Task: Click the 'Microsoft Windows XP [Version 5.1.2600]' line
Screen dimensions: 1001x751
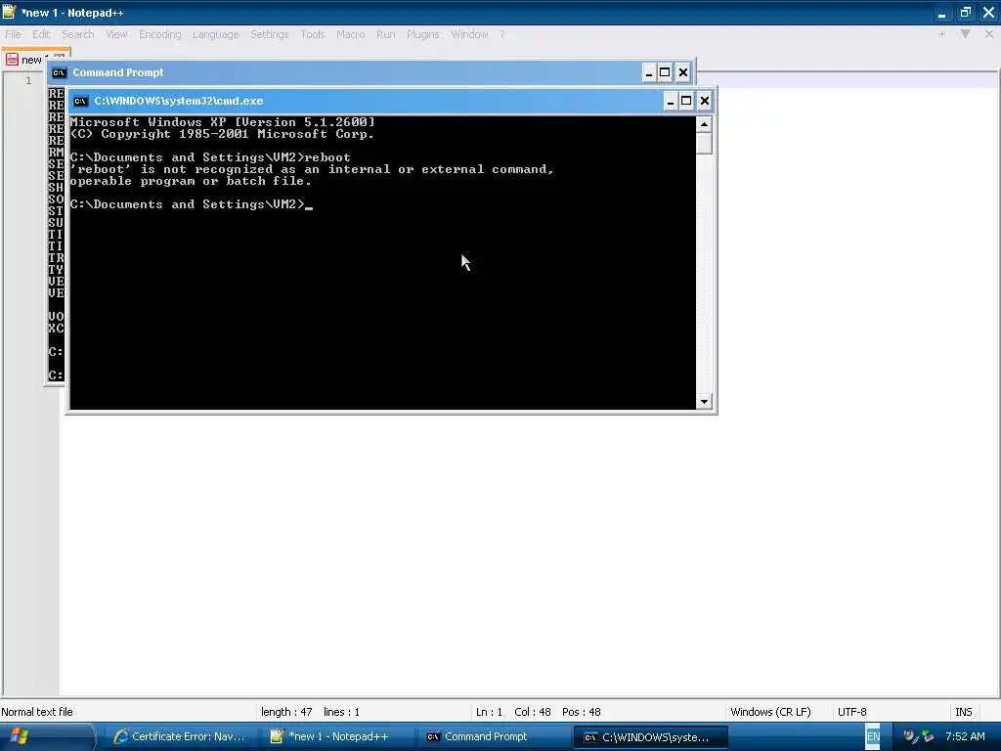Action: 222,122
